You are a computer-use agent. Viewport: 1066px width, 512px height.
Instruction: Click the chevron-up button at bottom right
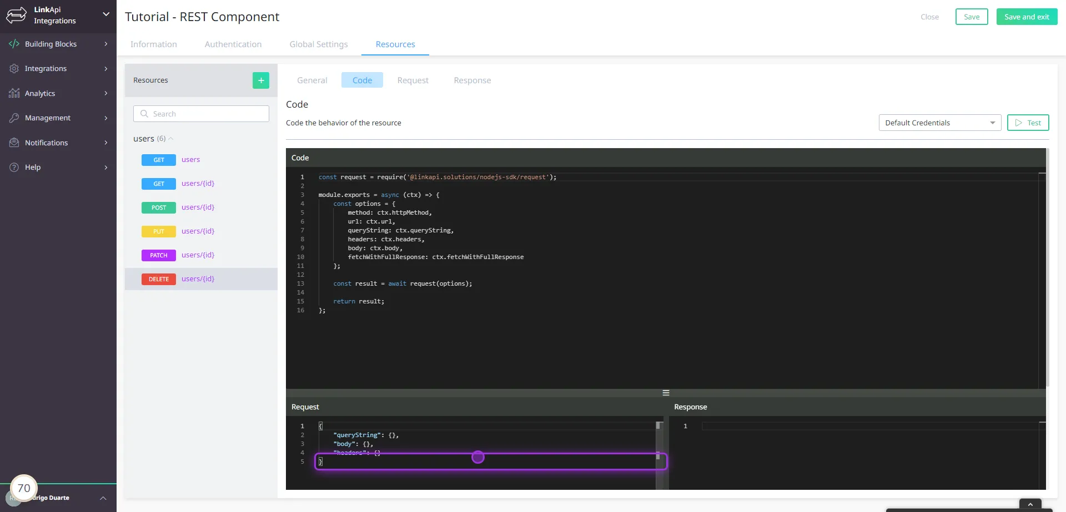tap(1030, 504)
